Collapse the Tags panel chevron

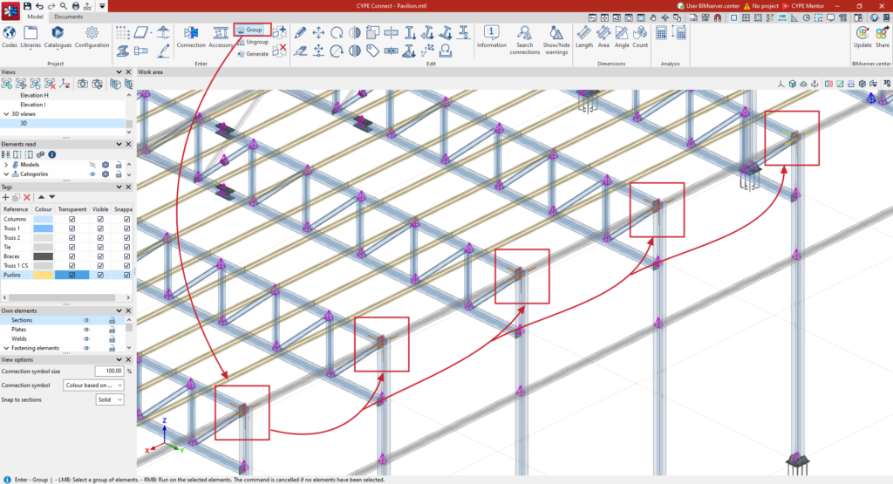tap(119, 187)
